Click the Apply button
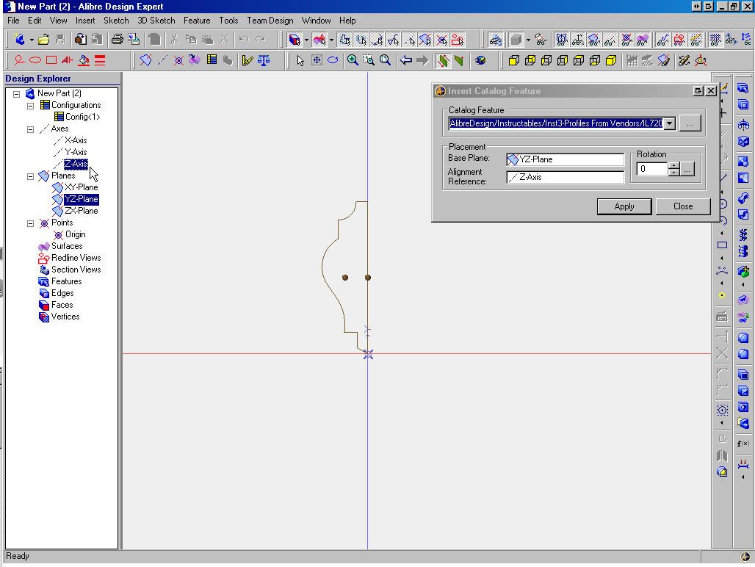The width and height of the screenshot is (755, 567). tap(624, 206)
